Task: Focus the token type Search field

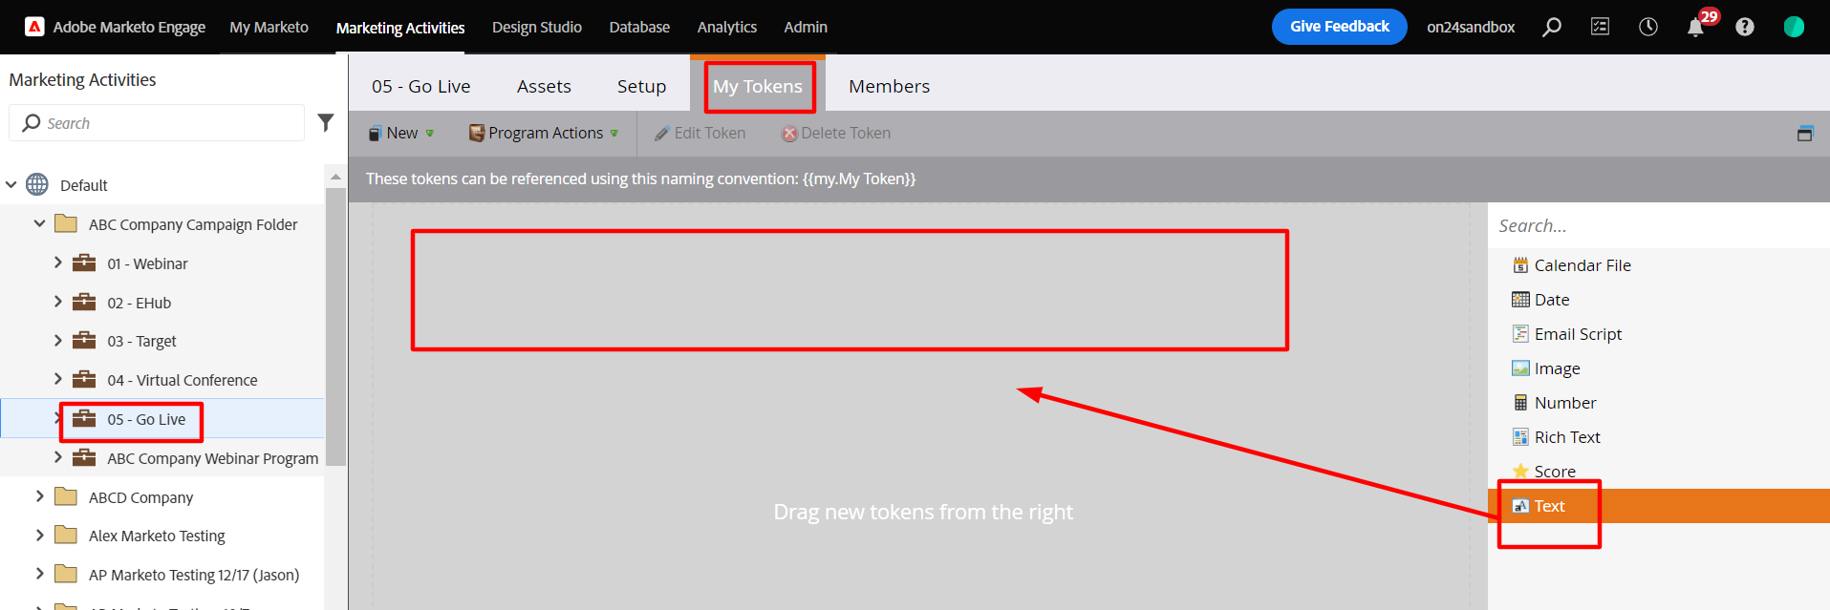Action: tap(1659, 225)
